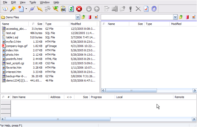Click the Rename icon in toolbar

[x=114, y=9]
